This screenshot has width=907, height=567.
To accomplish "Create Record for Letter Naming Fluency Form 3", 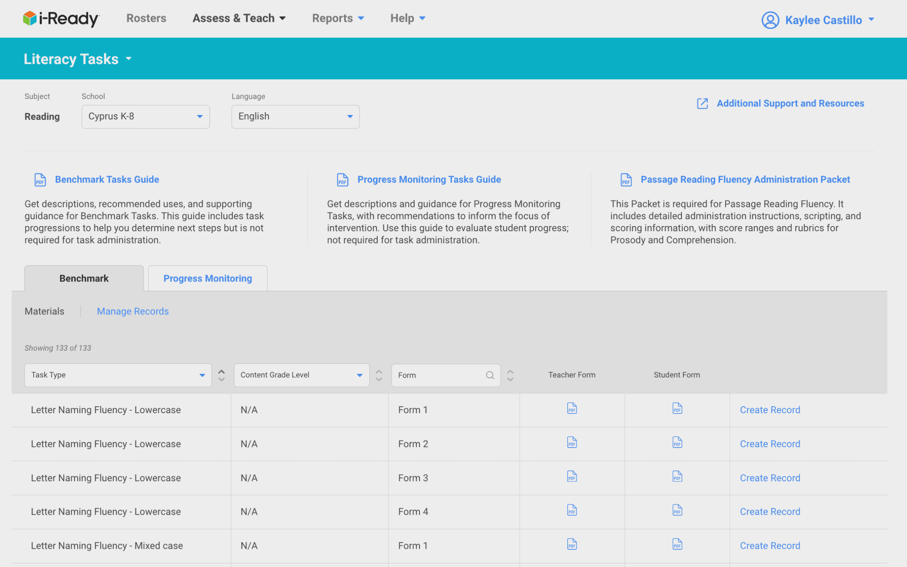I will pyautogui.click(x=770, y=477).
